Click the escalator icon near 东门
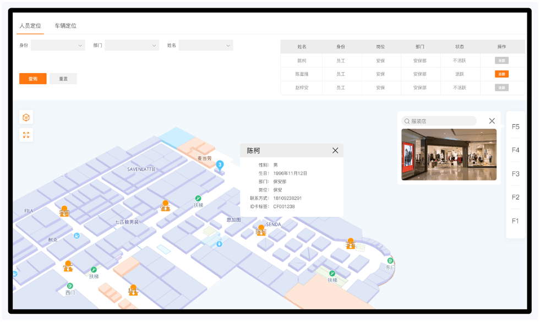The height and width of the screenshot is (322, 540). pyautogui.click(x=332, y=274)
